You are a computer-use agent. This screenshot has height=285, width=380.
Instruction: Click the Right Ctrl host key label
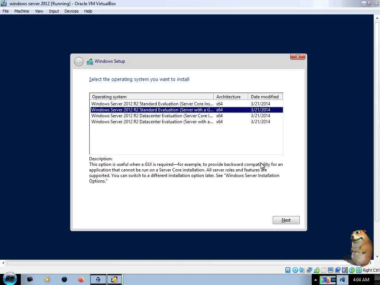tap(371, 270)
